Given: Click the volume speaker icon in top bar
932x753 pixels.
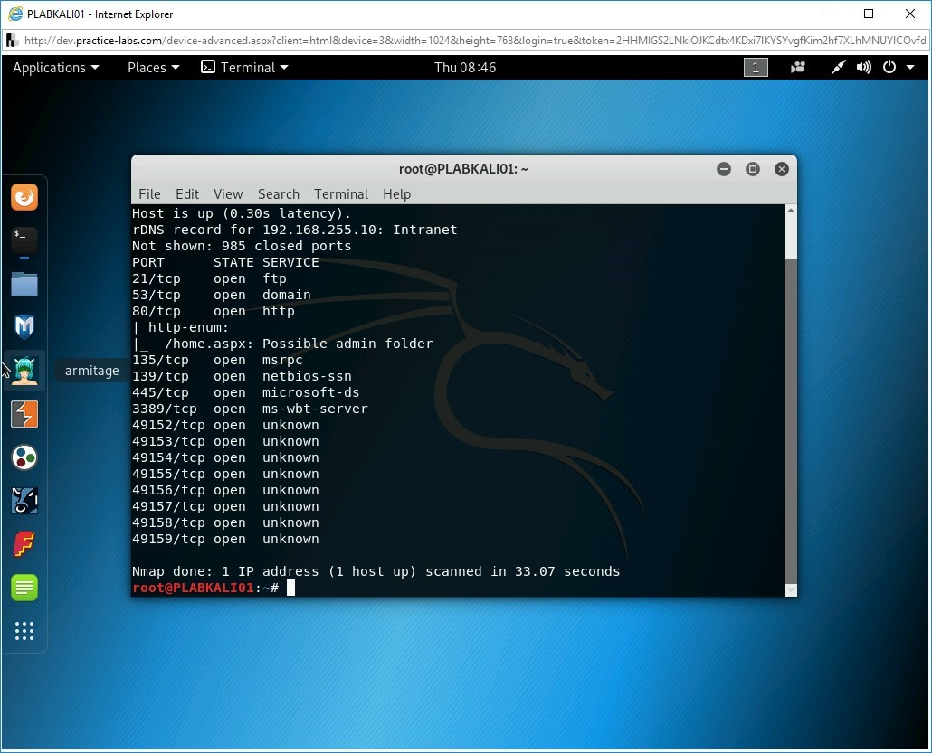Looking at the screenshot, I should [x=864, y=68].
